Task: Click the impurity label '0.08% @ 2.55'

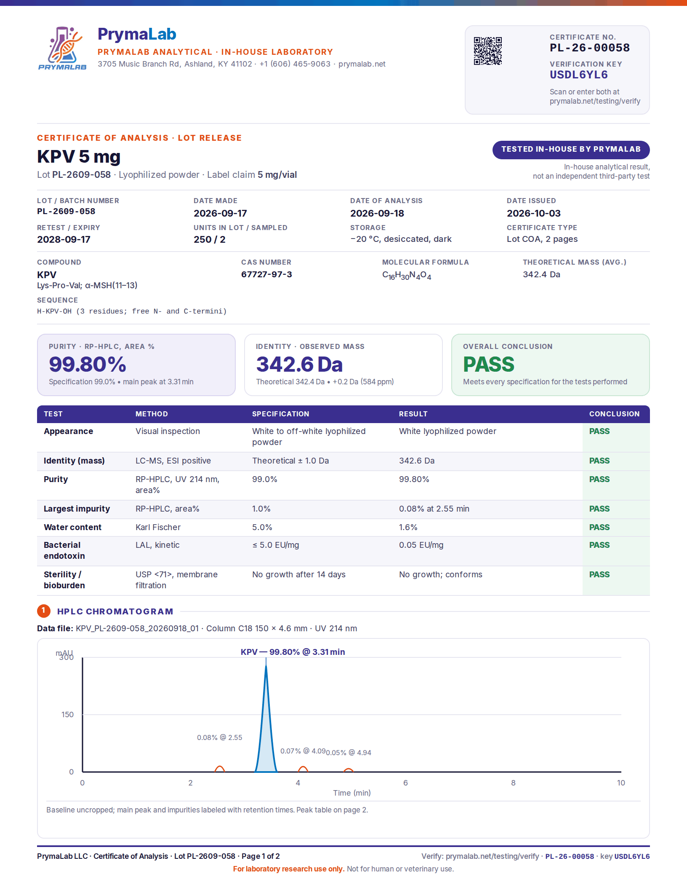Action: tap(219, 737)
